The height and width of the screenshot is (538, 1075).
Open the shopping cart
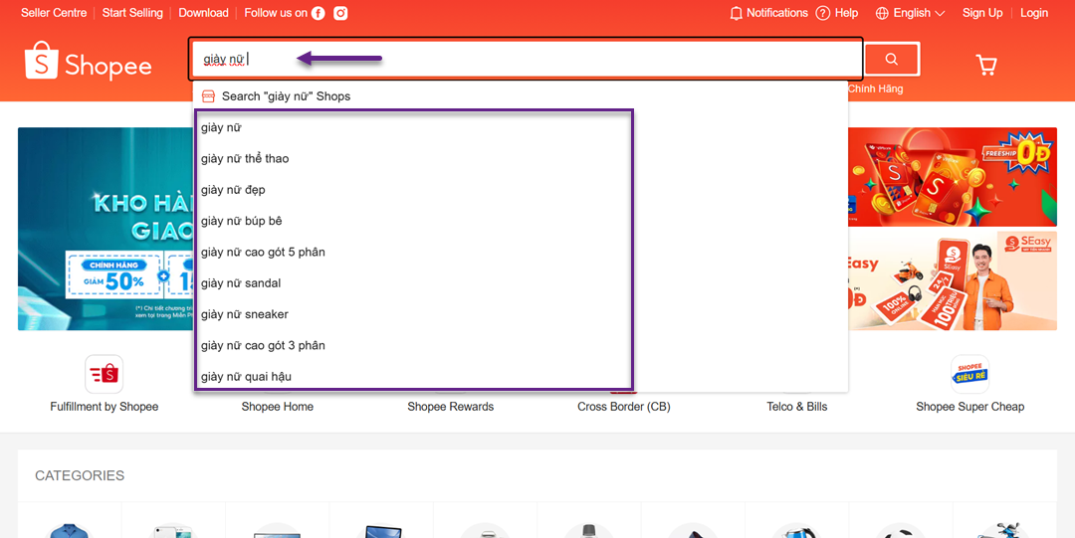click(x=985, y=65)
